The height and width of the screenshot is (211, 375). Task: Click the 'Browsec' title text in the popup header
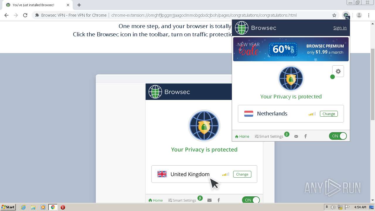[x=264, y=28]
